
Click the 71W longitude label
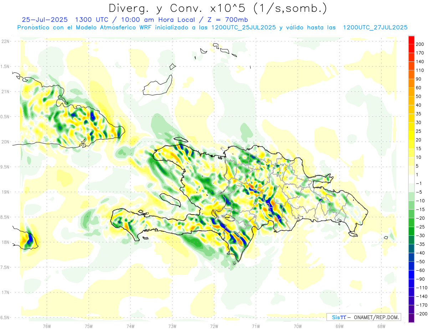coord(256,326)
